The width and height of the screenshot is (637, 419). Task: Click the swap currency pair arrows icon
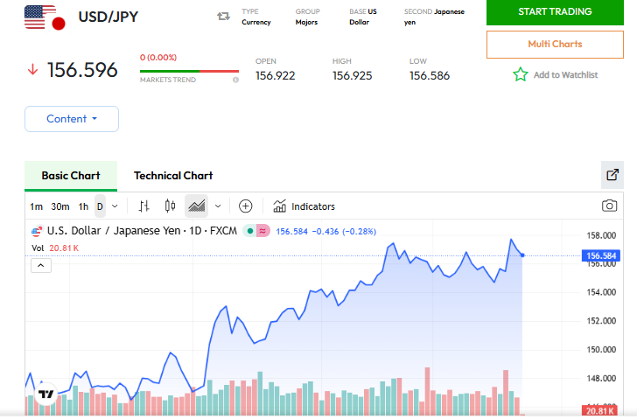tap(223, 16)
